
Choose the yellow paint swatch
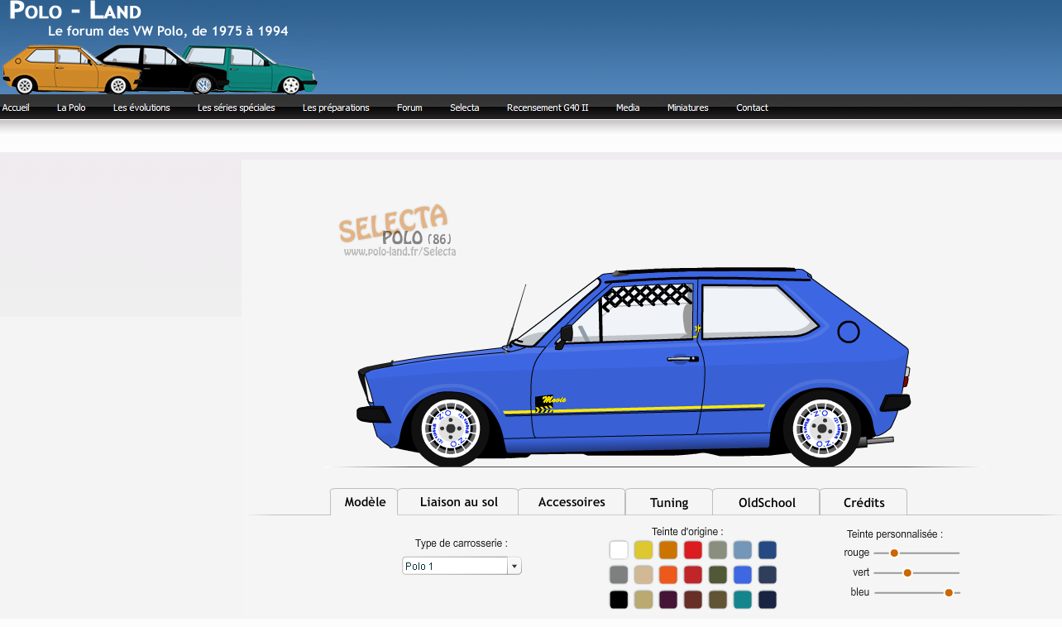(x=643, y=550)
